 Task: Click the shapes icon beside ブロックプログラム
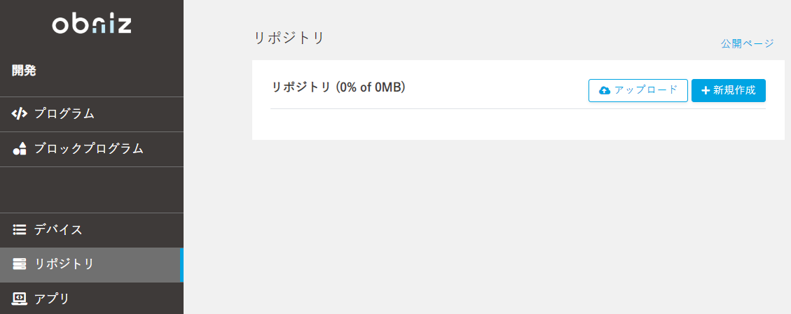(x=19, y=148)
